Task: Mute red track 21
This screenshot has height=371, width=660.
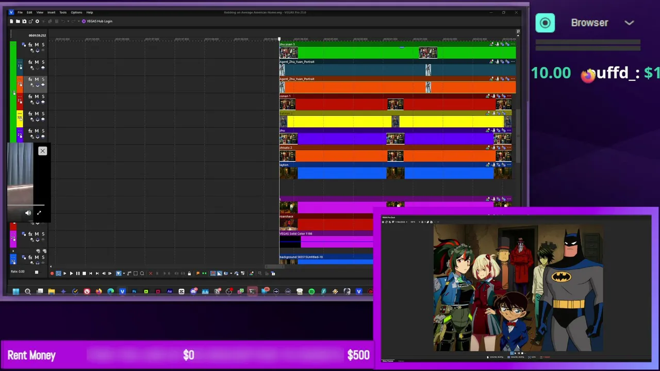Action: click(37, 96)
